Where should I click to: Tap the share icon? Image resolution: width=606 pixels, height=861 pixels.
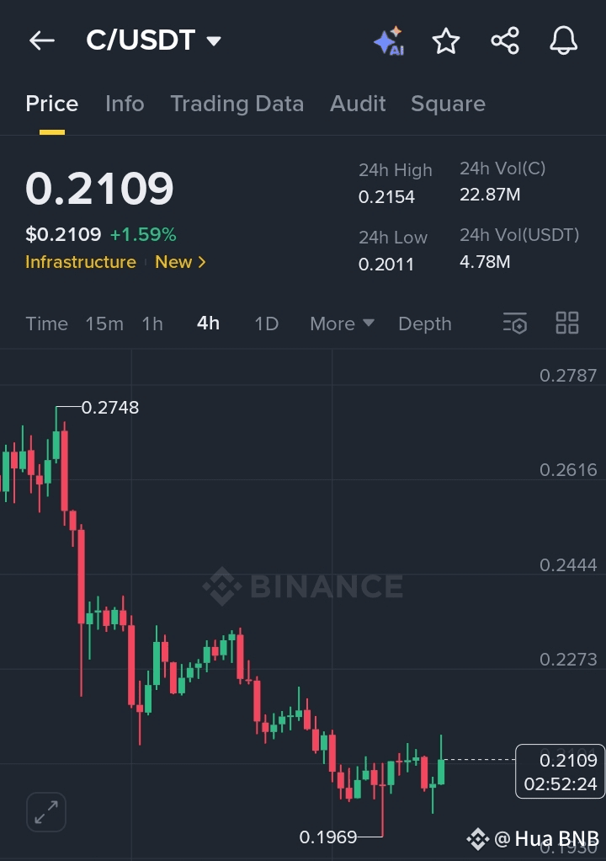[504, 41]
